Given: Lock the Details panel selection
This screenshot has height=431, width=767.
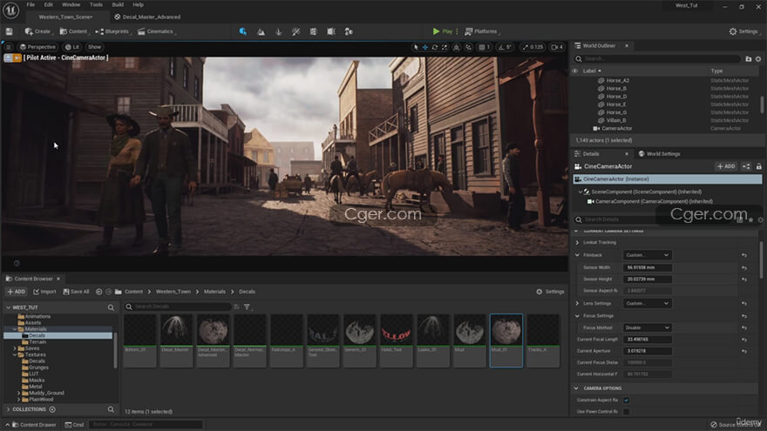Looking at the screenshot, I should click(x=758, y=166).
